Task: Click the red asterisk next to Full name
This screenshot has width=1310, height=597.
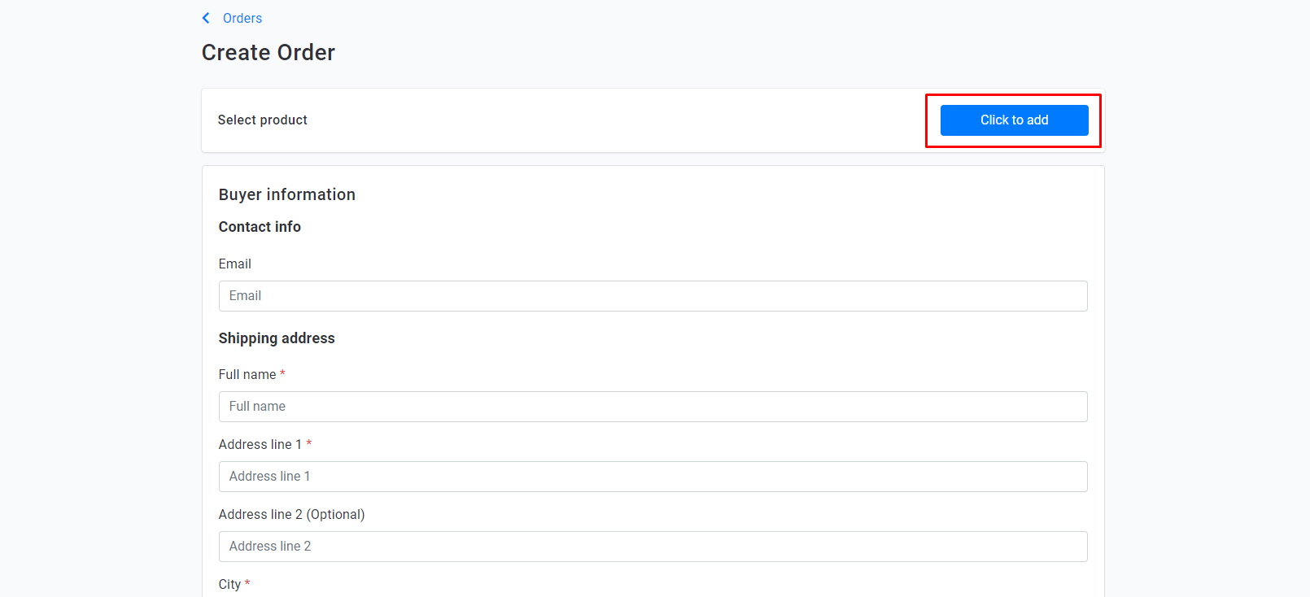Action: [282, 373]
